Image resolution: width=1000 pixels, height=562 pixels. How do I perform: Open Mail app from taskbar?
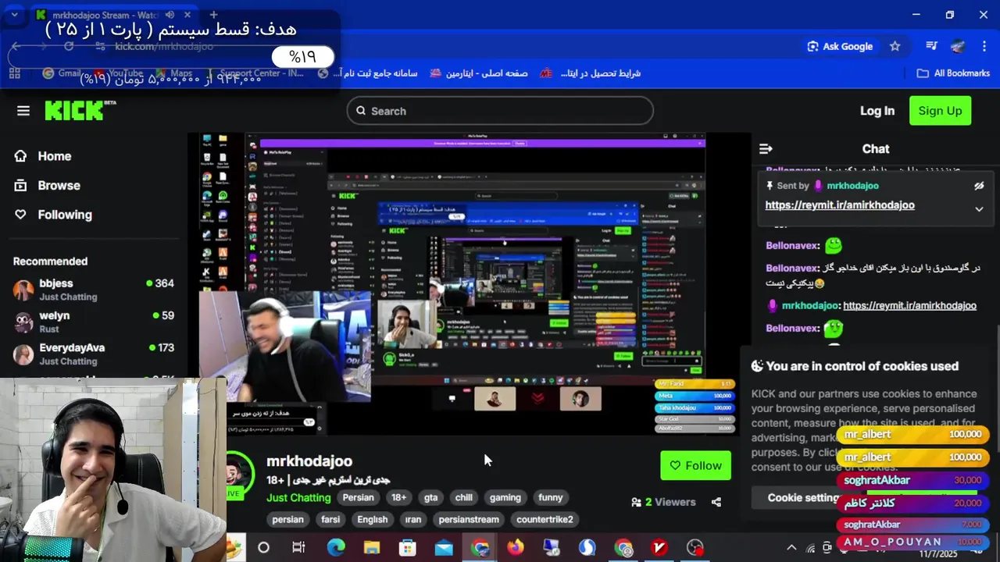444,548
